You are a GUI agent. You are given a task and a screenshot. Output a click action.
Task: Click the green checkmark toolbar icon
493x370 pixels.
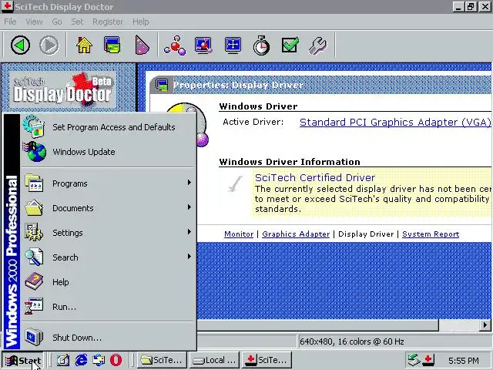pos(290,45)
